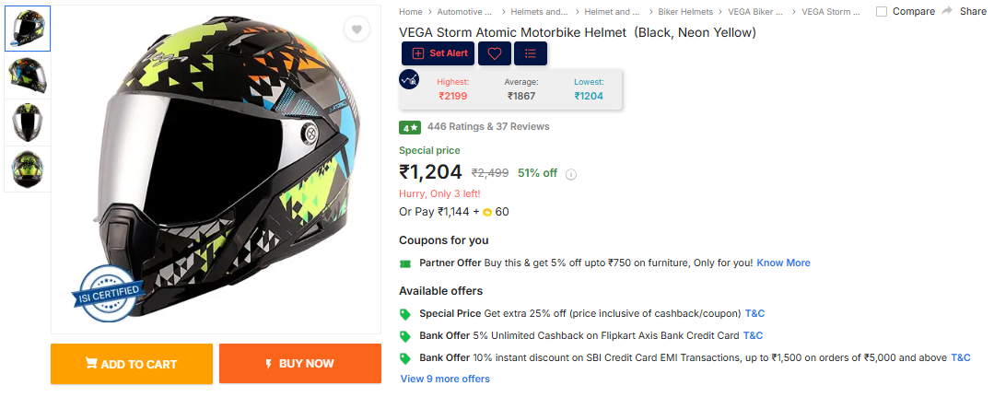Viewport: 994px width, 397px height.
Task: Select the third thumbnail showing the visor view
Action: [28, 122]
